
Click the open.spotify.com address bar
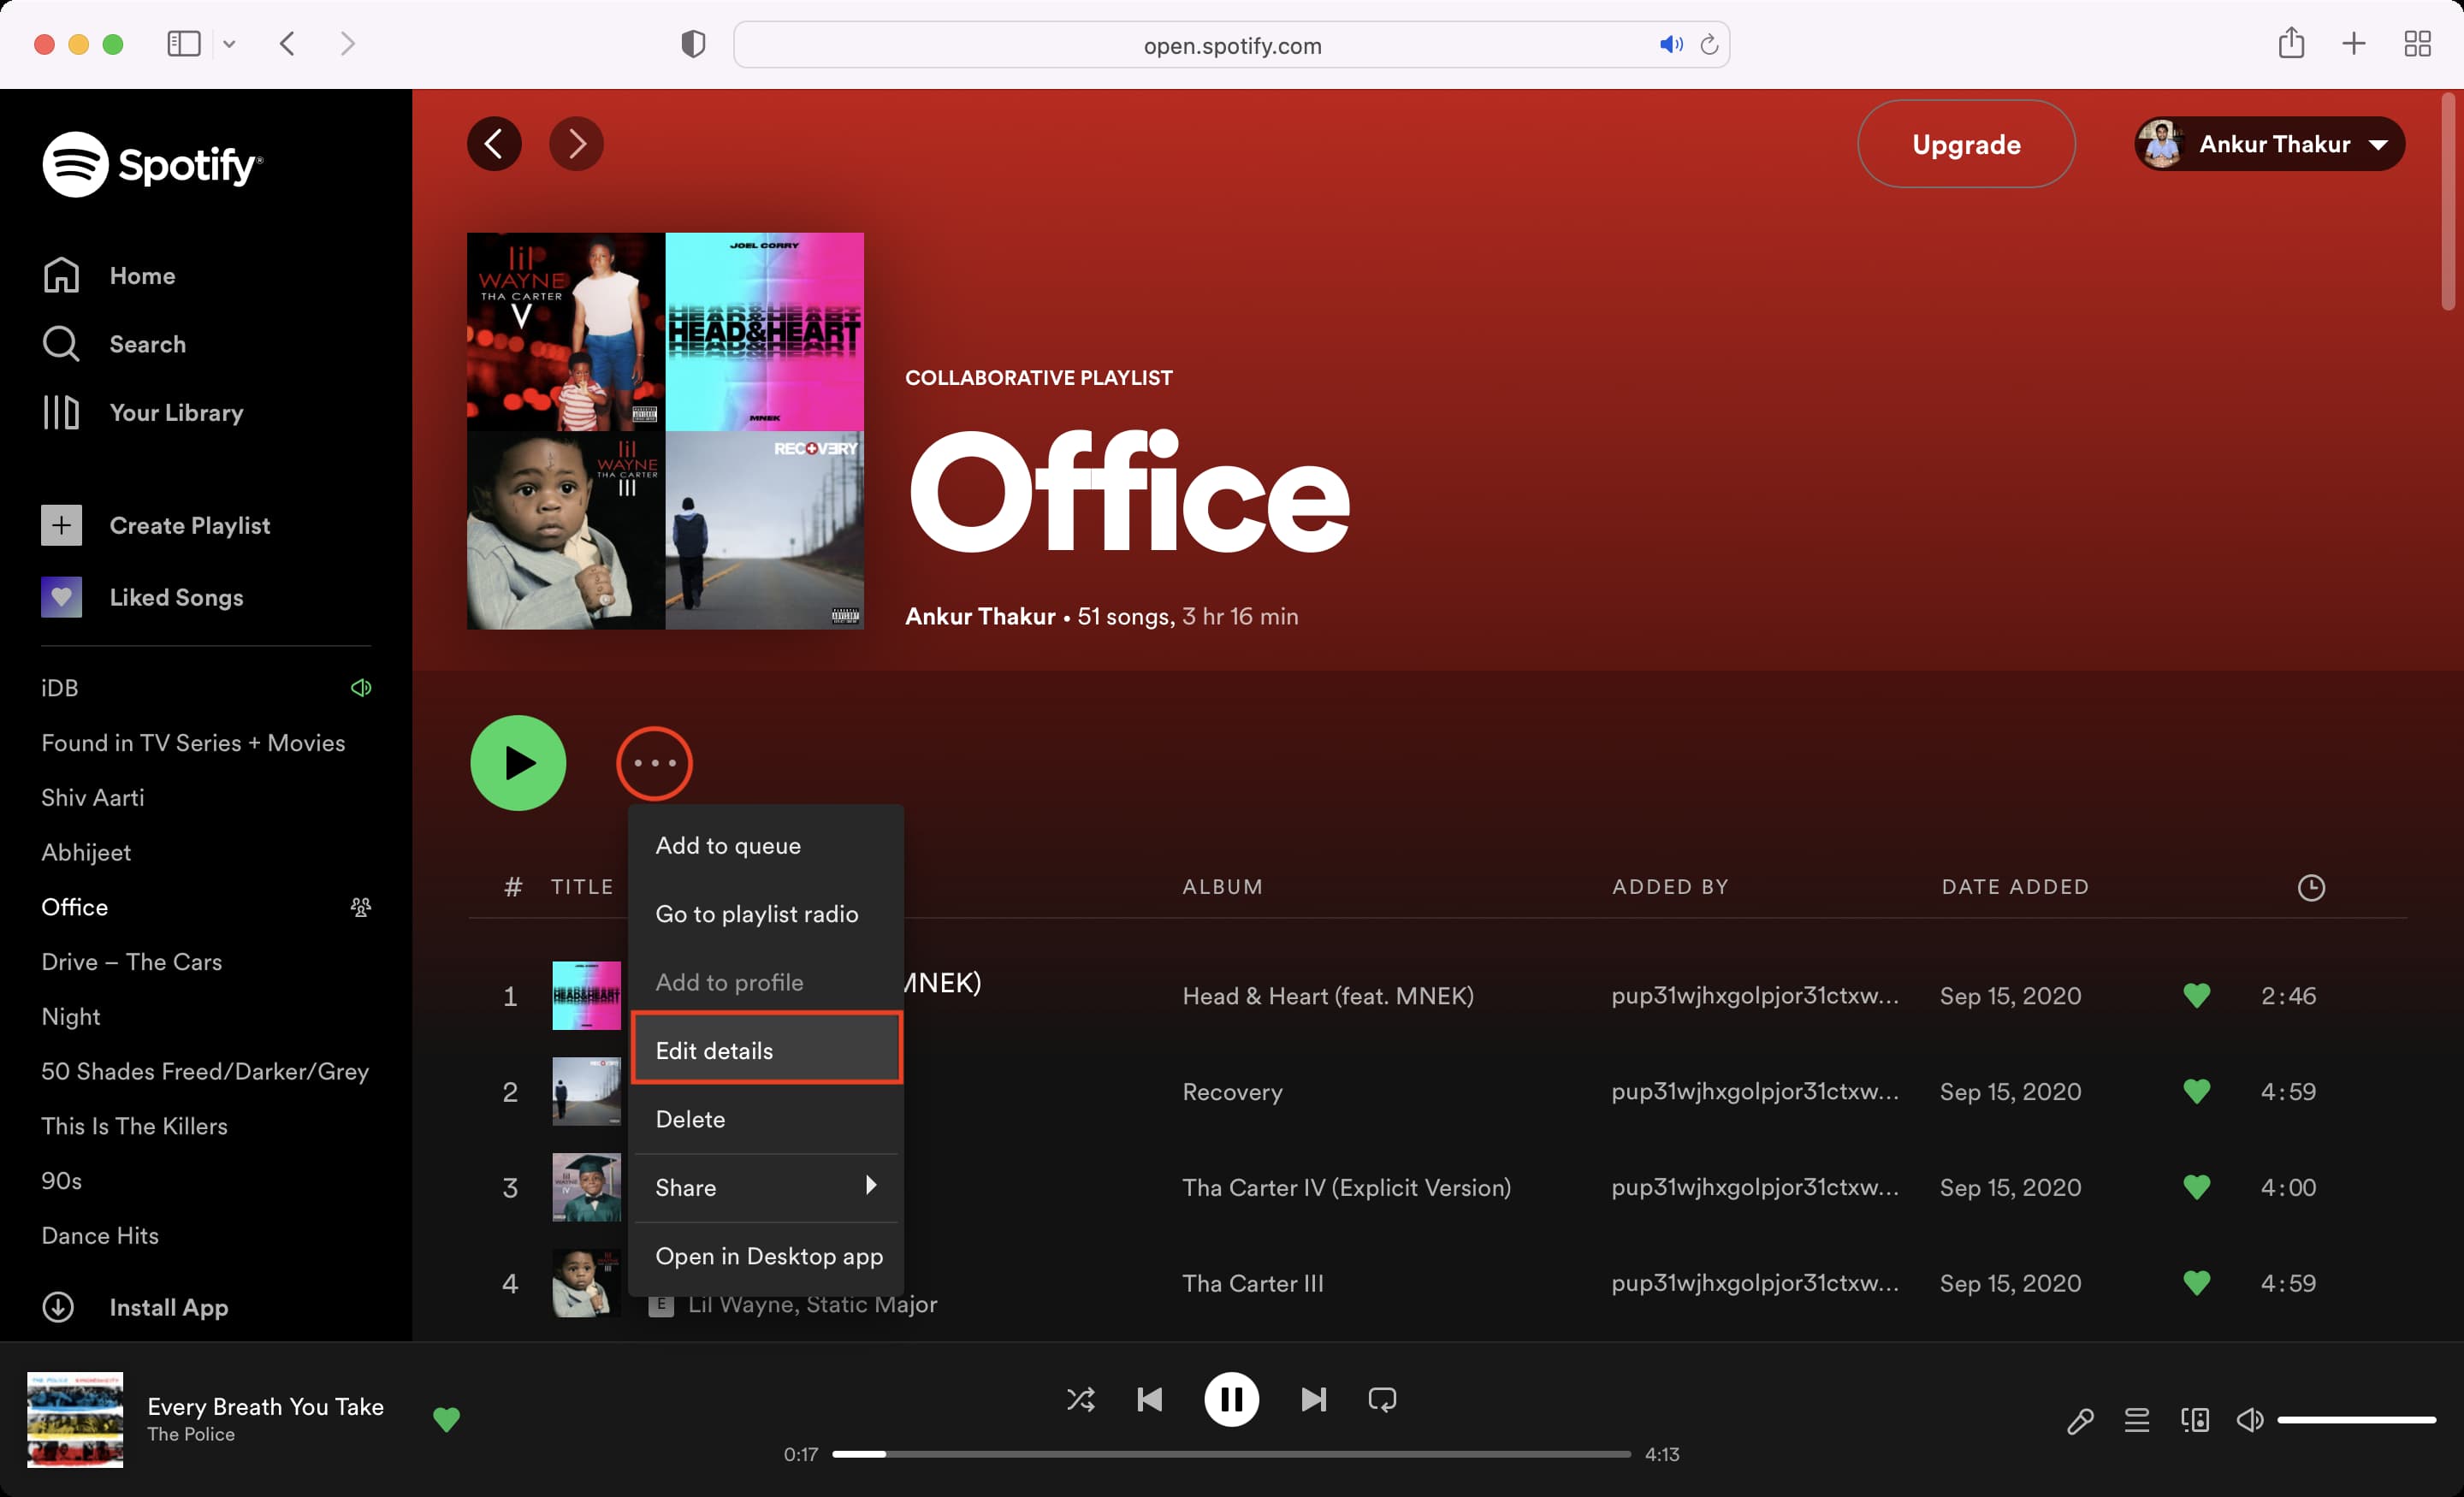pyautogui.click(x=1231, y=45)
